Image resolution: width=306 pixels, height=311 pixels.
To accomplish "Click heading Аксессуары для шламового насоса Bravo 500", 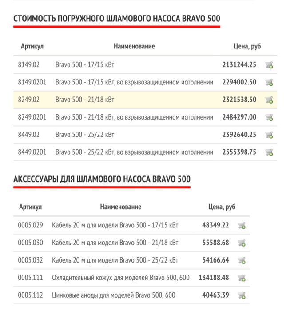I will point(102,179).
